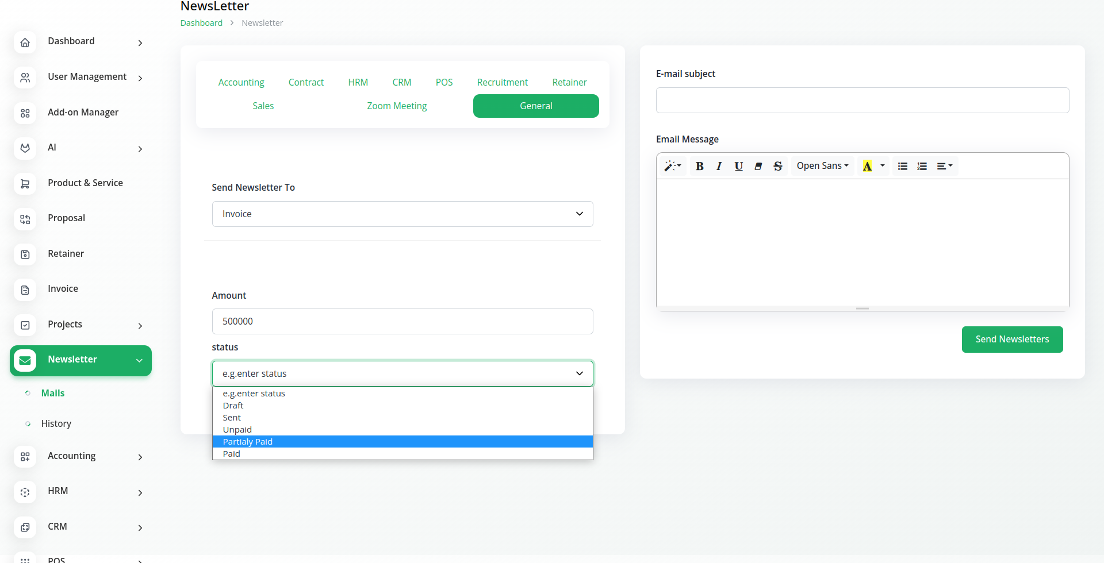Follow the Dashboard breadcrumb link
This screenshot has height=563, width=1104.
coord(201,23)
